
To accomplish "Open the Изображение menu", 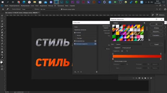I will pyautogui.click(x=25, y=6).
